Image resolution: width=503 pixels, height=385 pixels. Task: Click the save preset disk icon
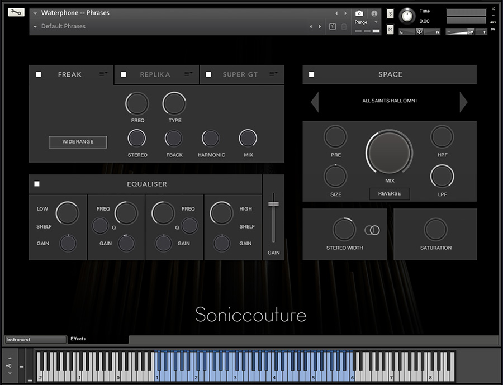[x=333, y=26]
